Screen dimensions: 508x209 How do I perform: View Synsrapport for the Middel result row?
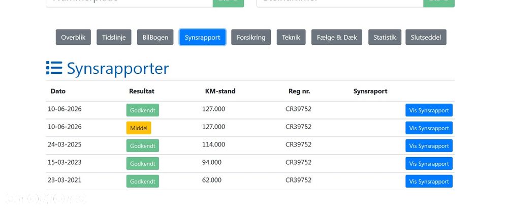coord(429,128)
